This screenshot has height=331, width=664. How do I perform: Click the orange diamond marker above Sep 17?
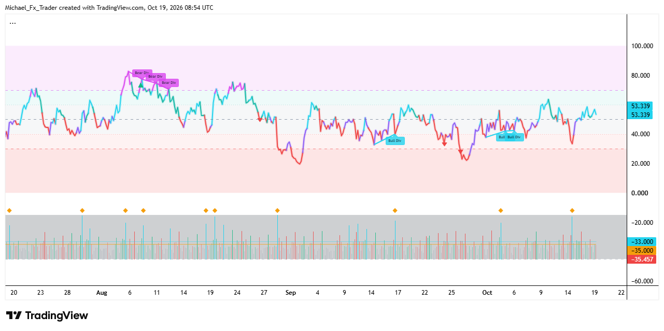[395, 210]
